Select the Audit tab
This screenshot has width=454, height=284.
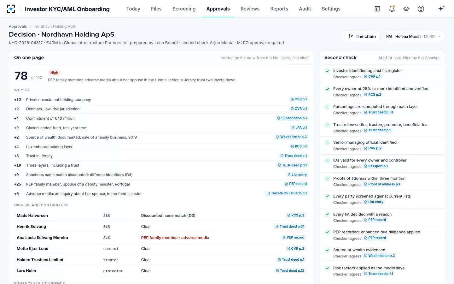pyautogui.click(x=305, y=9)
